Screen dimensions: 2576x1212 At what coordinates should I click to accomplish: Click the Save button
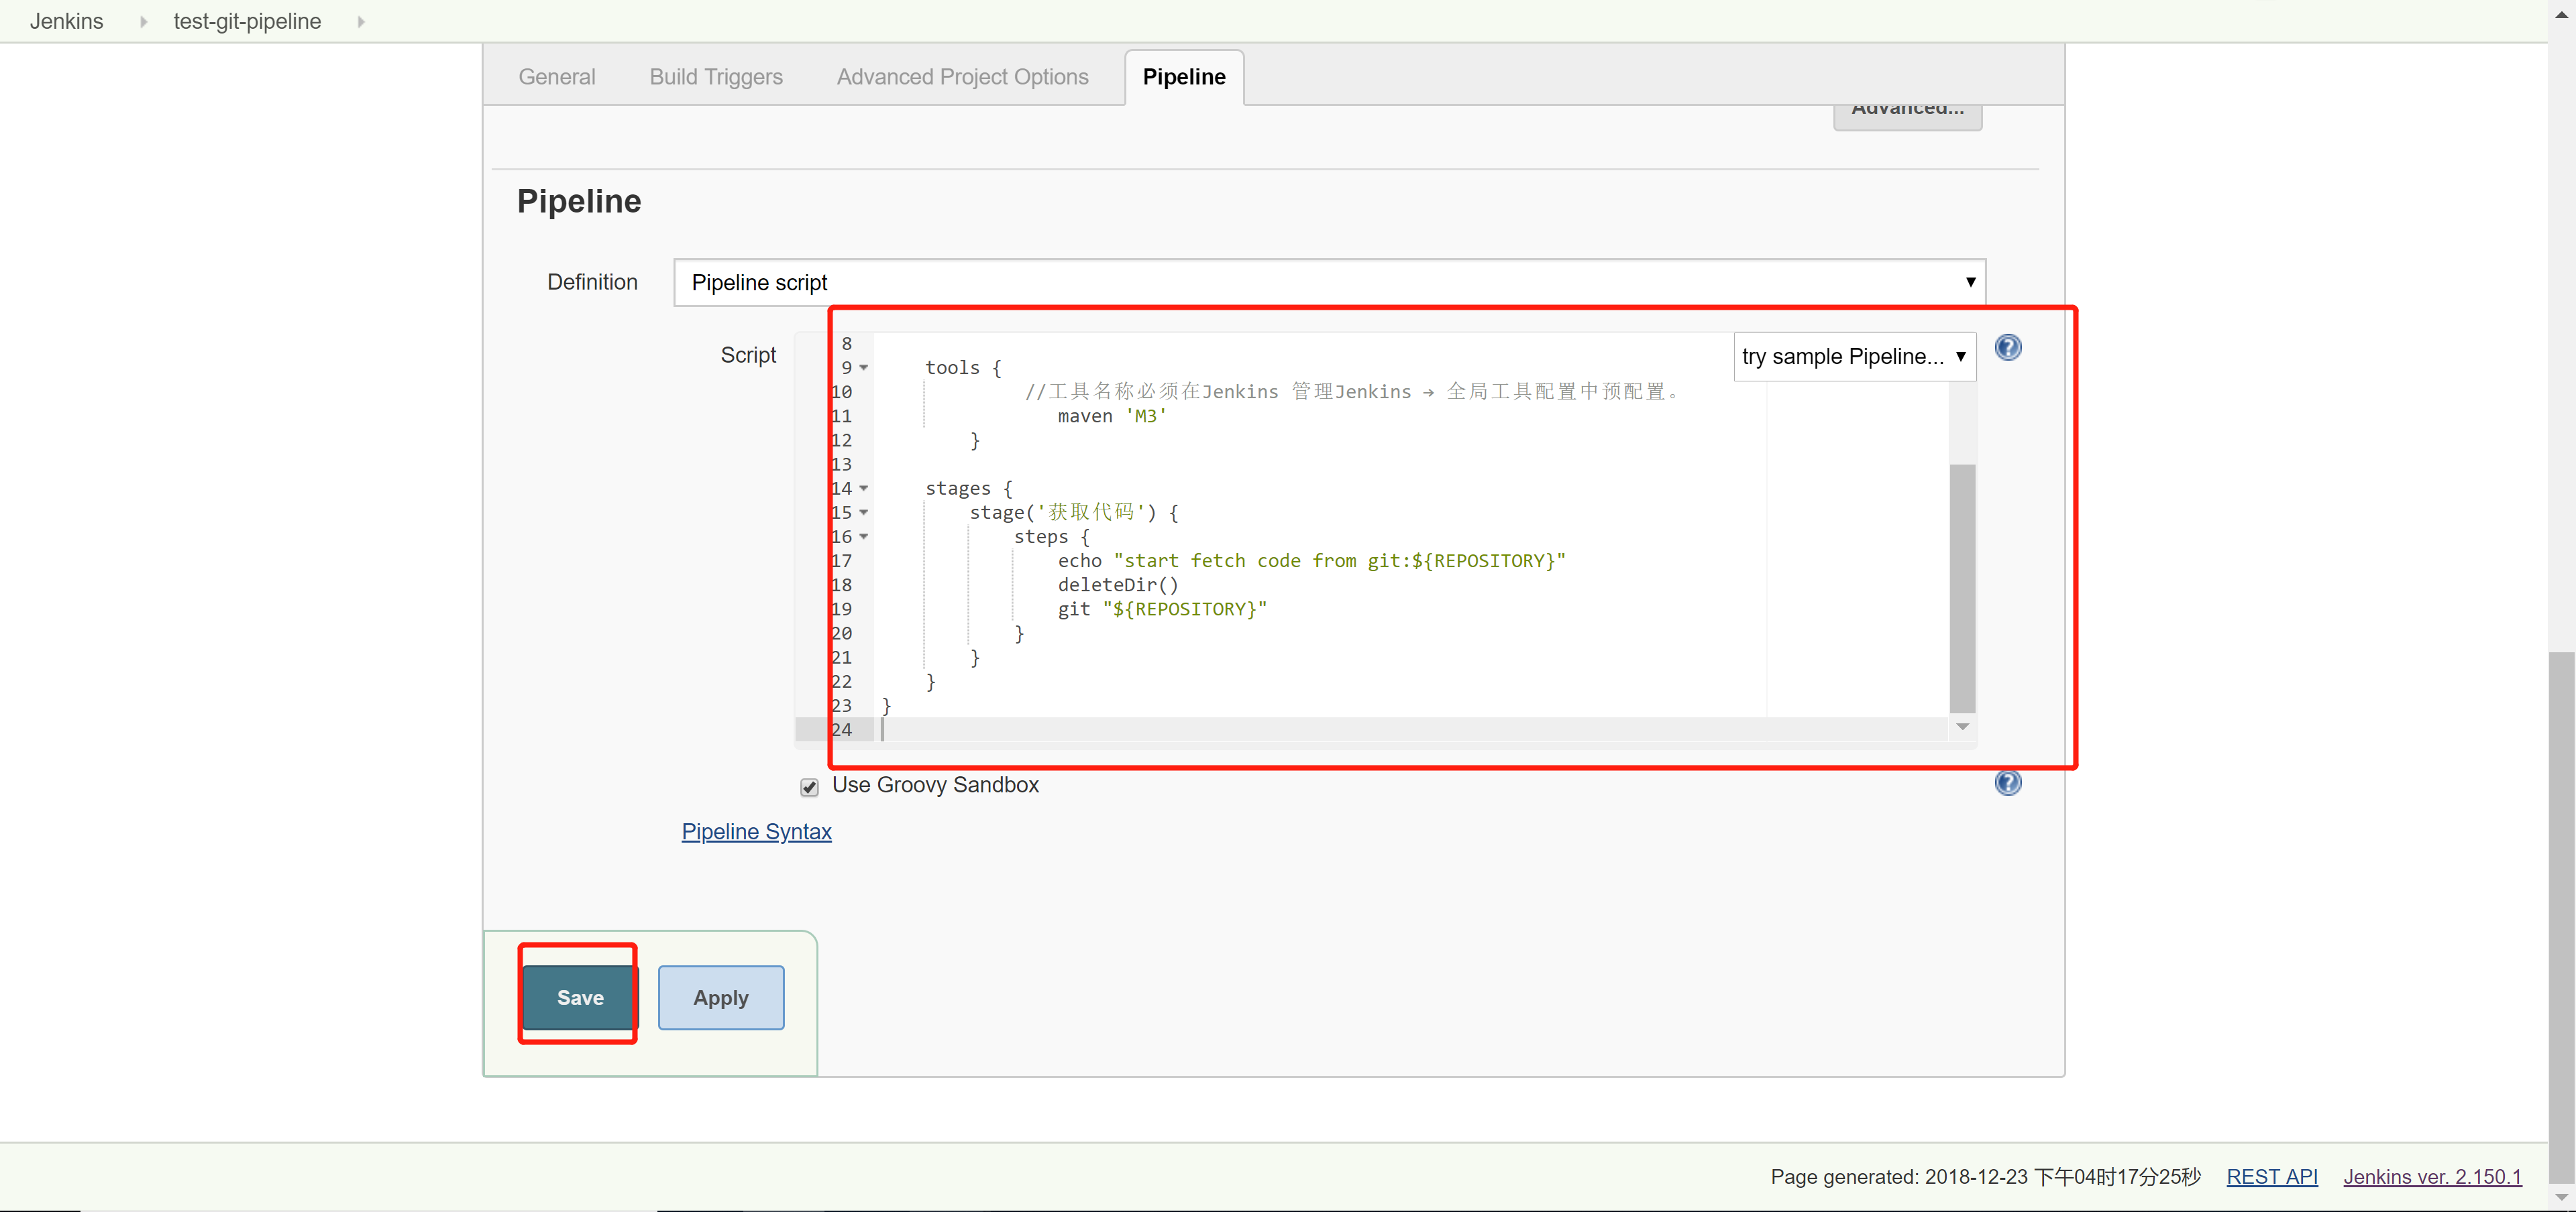(579, 997)
